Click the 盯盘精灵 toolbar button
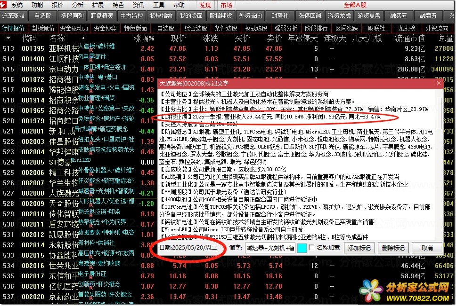457x306 pixels. pos(102,16)
